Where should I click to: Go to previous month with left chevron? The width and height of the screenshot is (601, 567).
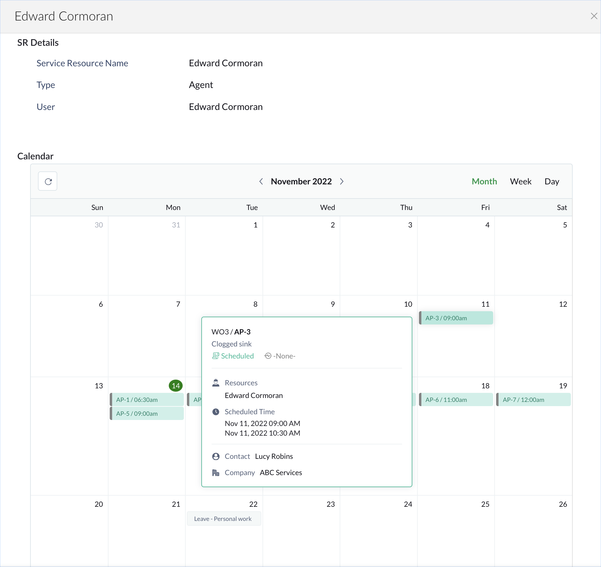point(261,181)
